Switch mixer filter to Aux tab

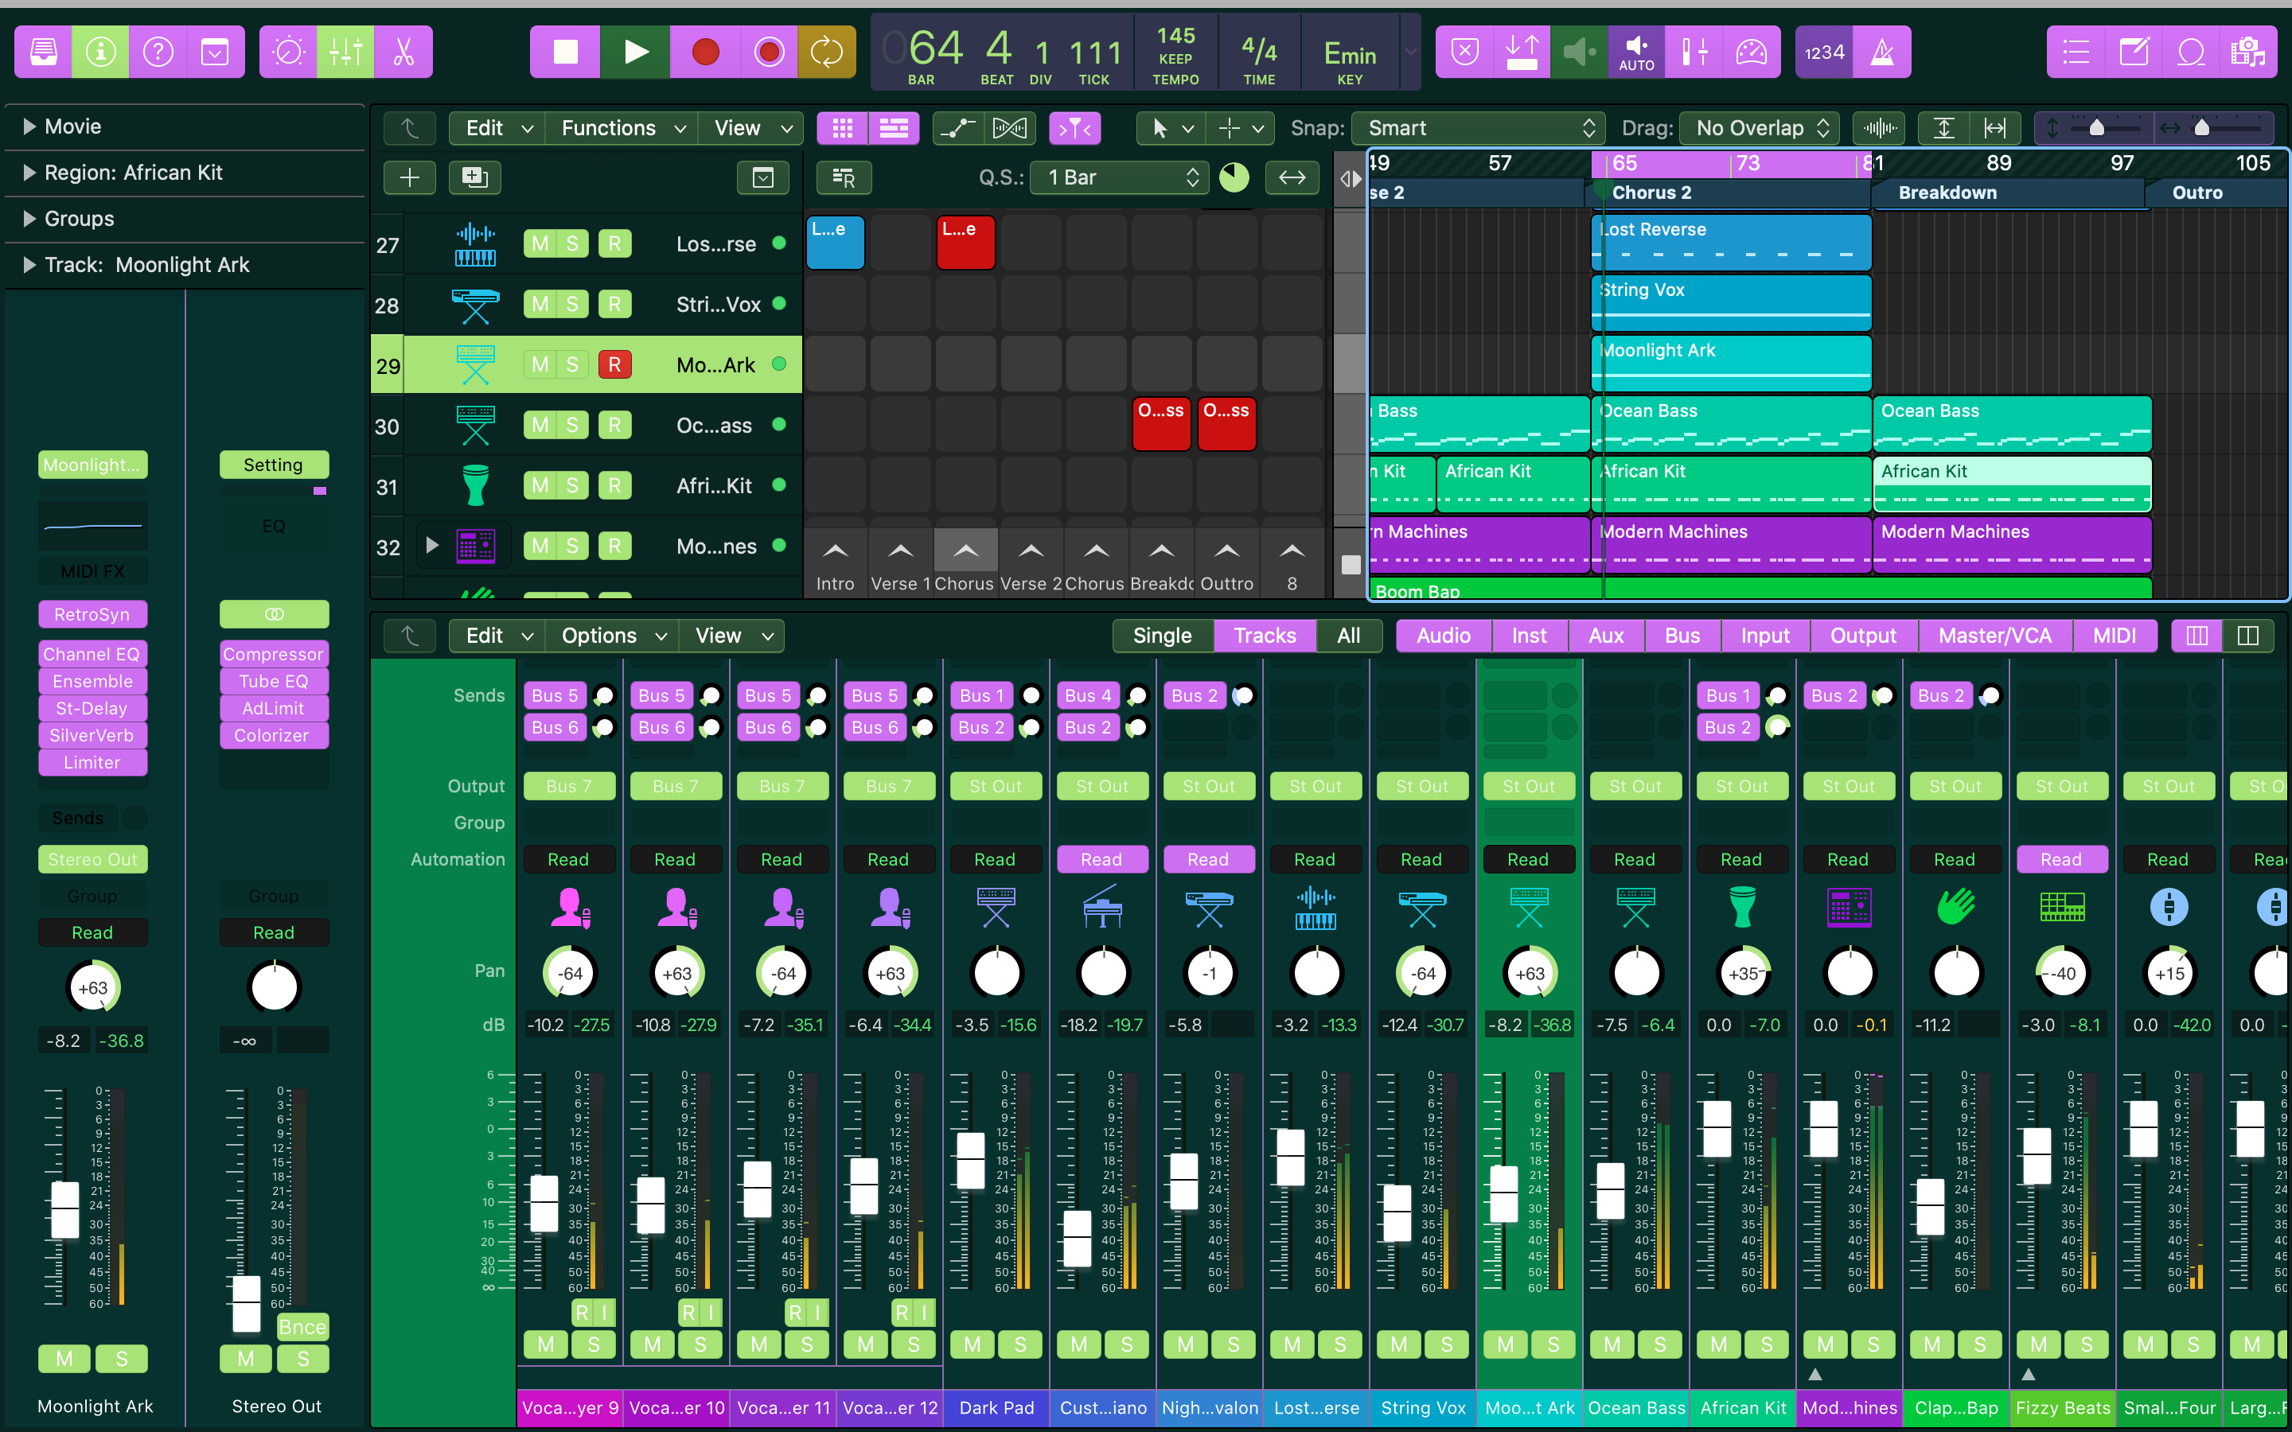(1605, 636)
